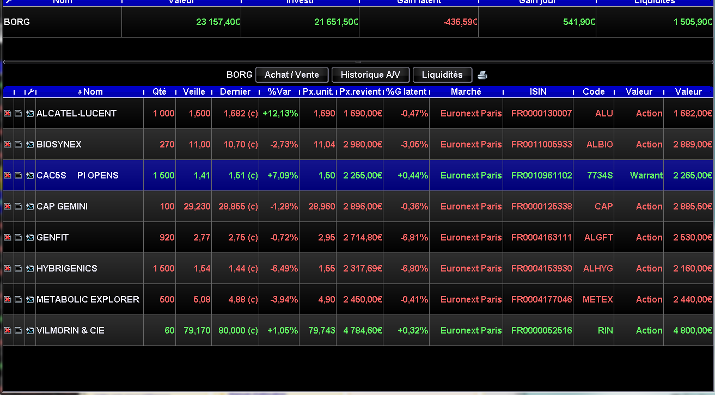This screenshot has height=395, width=715.
Task: Open document icon for CAC5S PI OPENS
Action: pos(19,175)
